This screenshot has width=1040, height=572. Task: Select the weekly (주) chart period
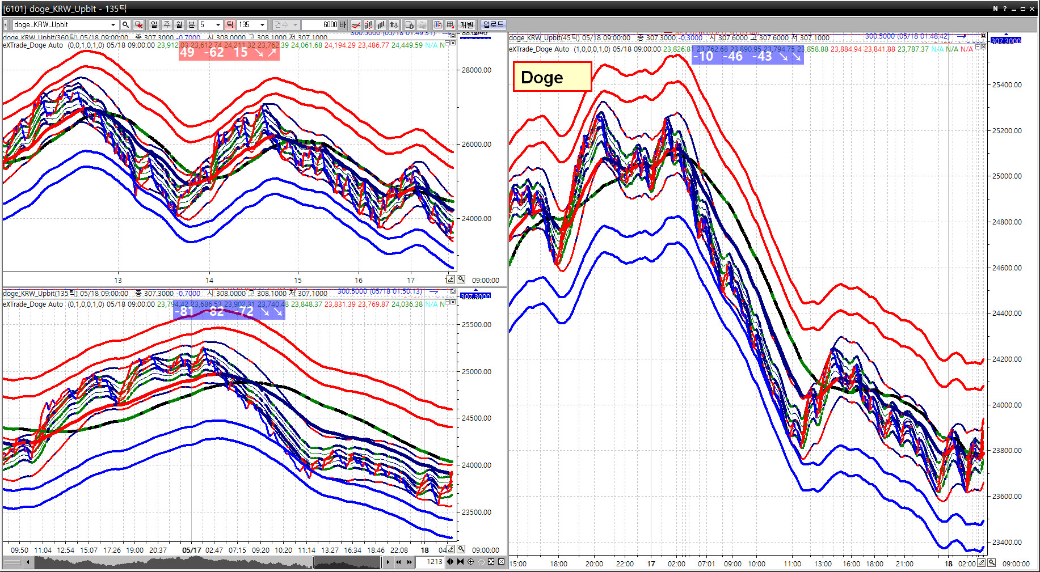pyautogui.click(x=167, y=24)
